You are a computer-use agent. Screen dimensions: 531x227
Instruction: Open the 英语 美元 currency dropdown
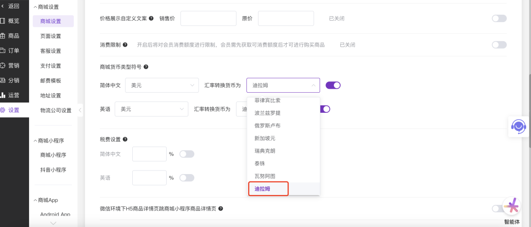[x=151, y=109]
